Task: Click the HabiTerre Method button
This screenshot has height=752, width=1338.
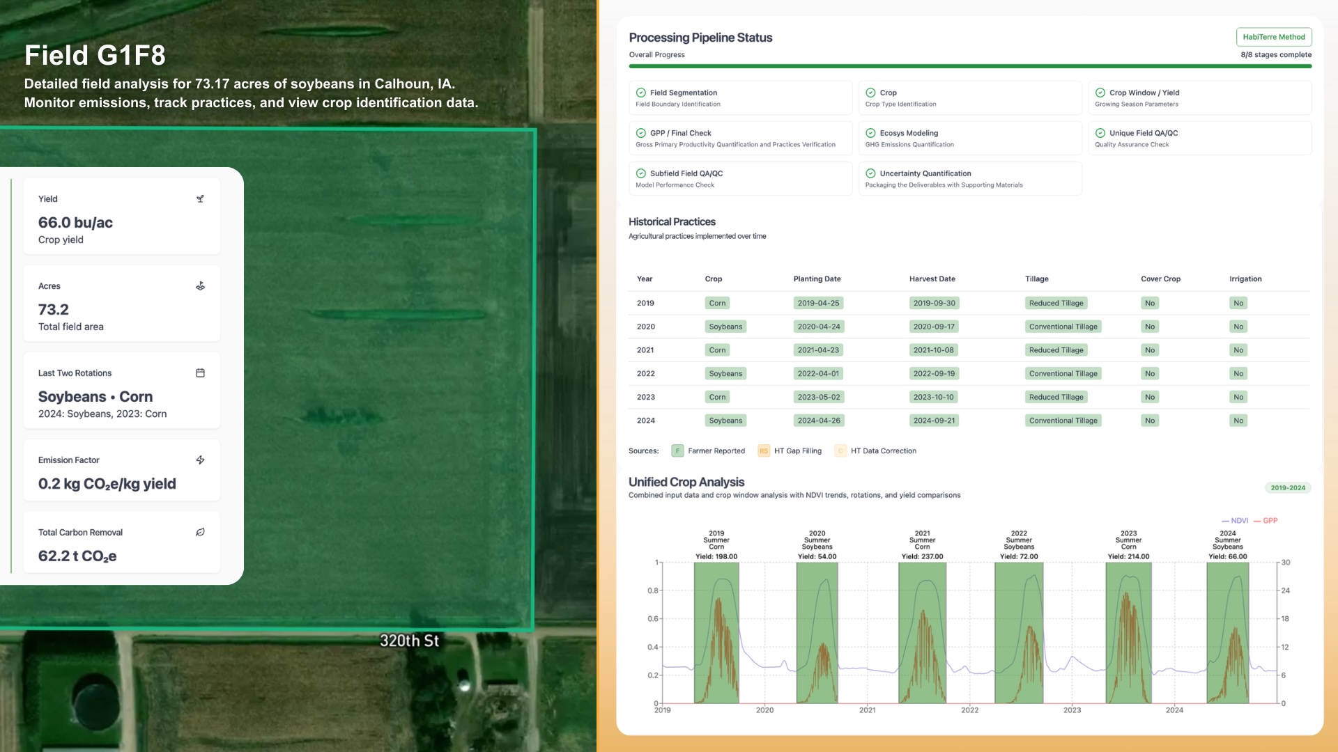Action: coord(1273,37)
